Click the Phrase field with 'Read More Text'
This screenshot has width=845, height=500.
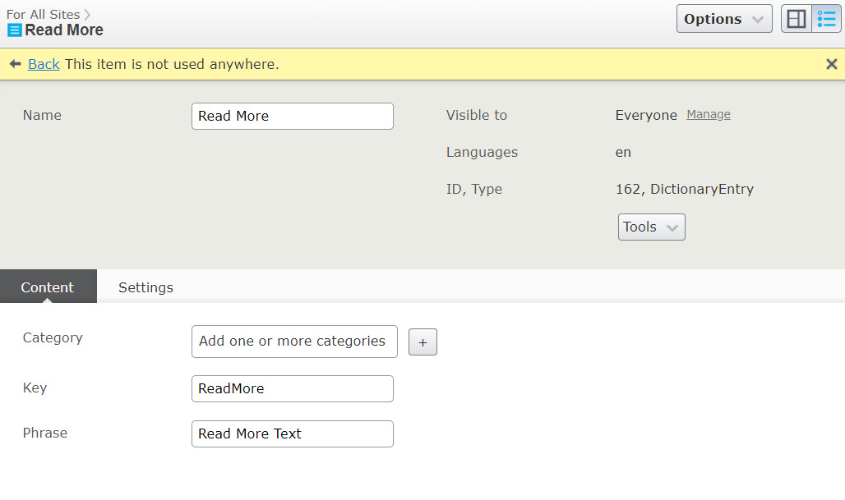coord(292,434)
